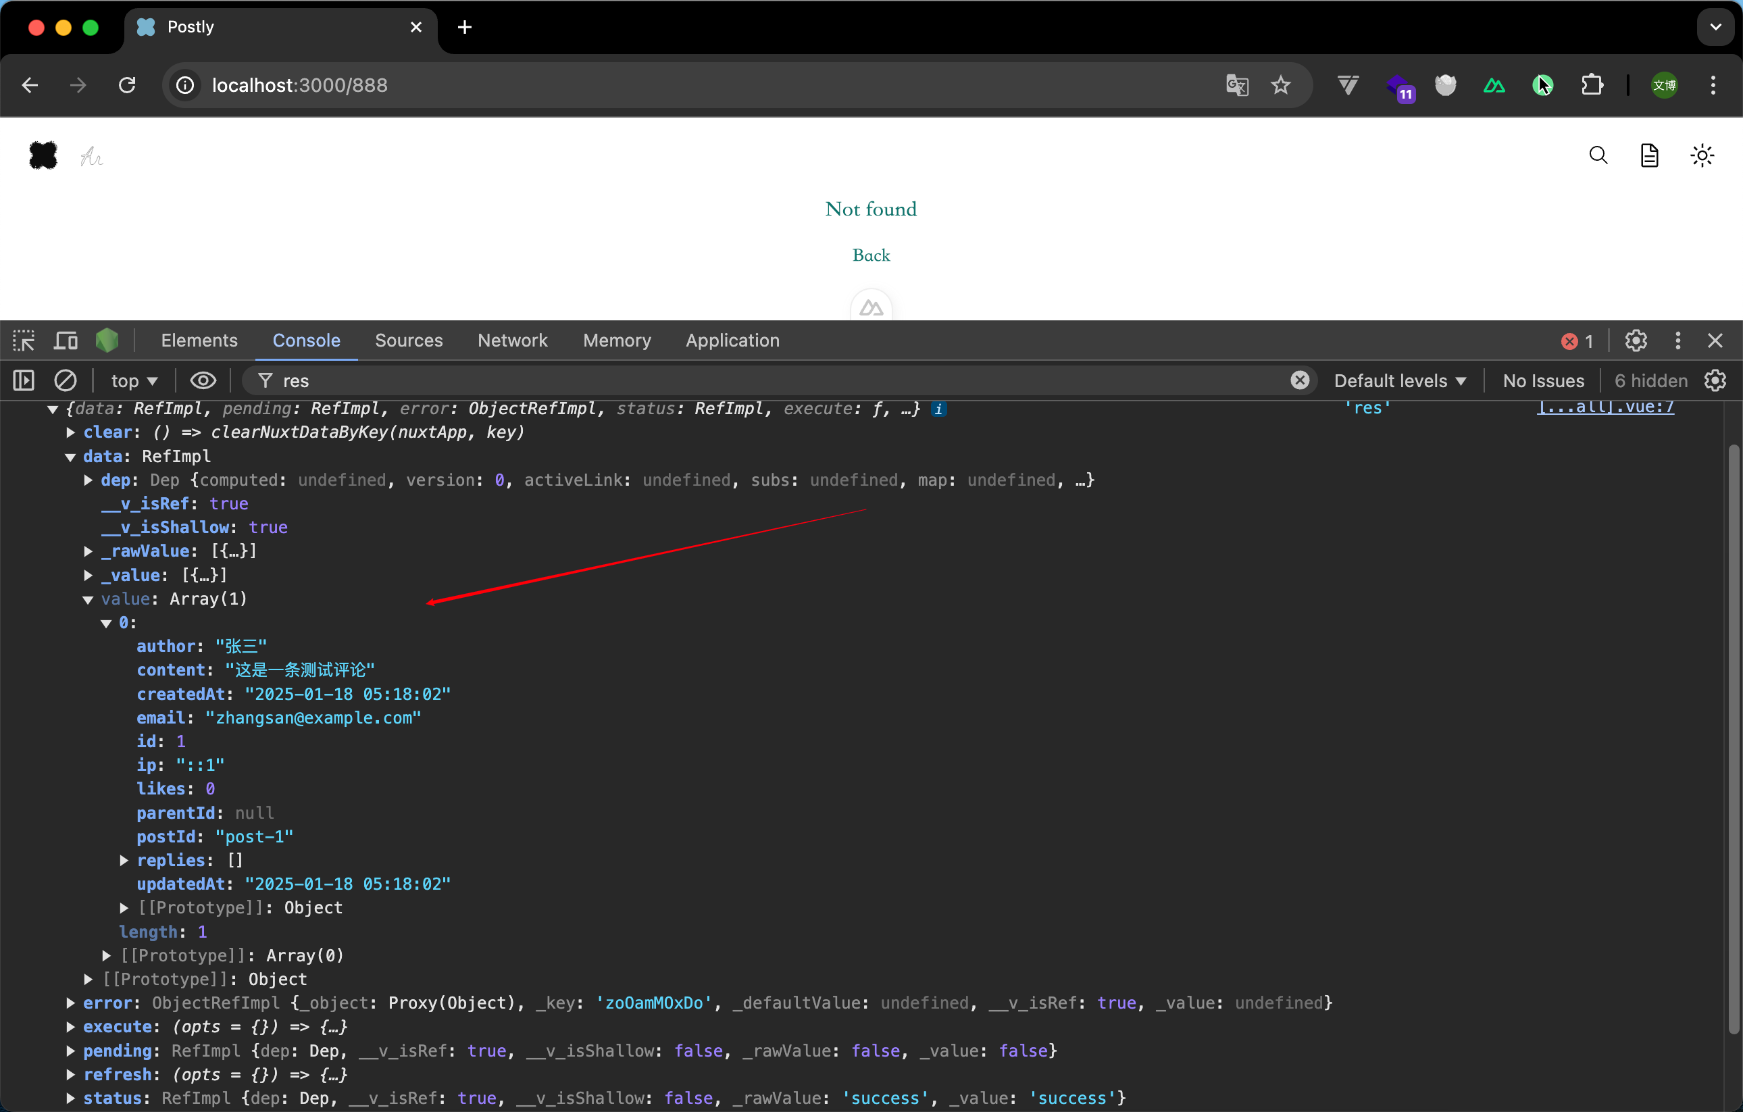Click the live expression eye icon
This screenshot has height=1112, width=1743.
coord(203,380)
